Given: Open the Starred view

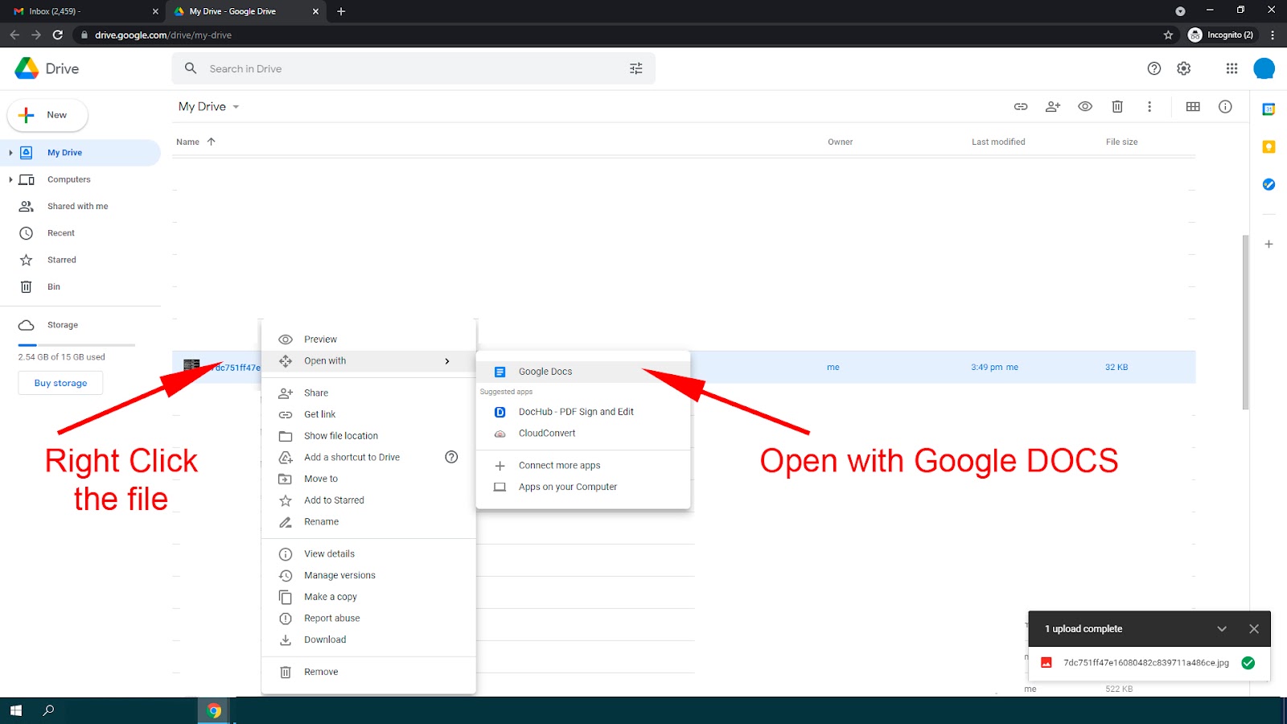Looking at the screenshot, I should 61,260.
